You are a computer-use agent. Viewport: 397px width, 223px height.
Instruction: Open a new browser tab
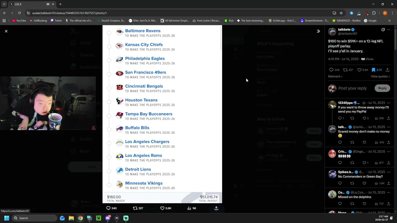pyautogui.click(x=60, y=4)
